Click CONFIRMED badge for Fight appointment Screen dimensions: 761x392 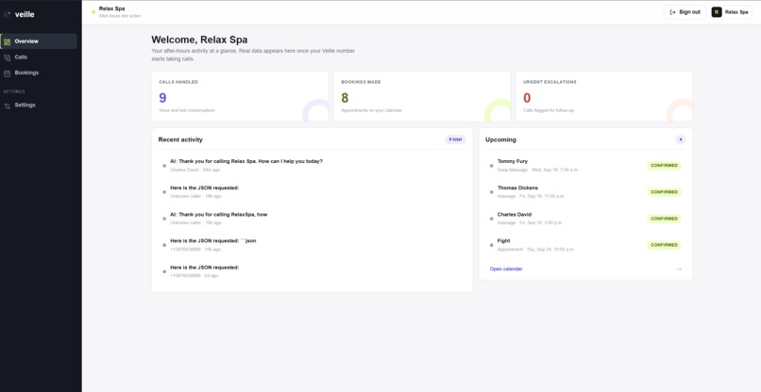pos(664,245)
